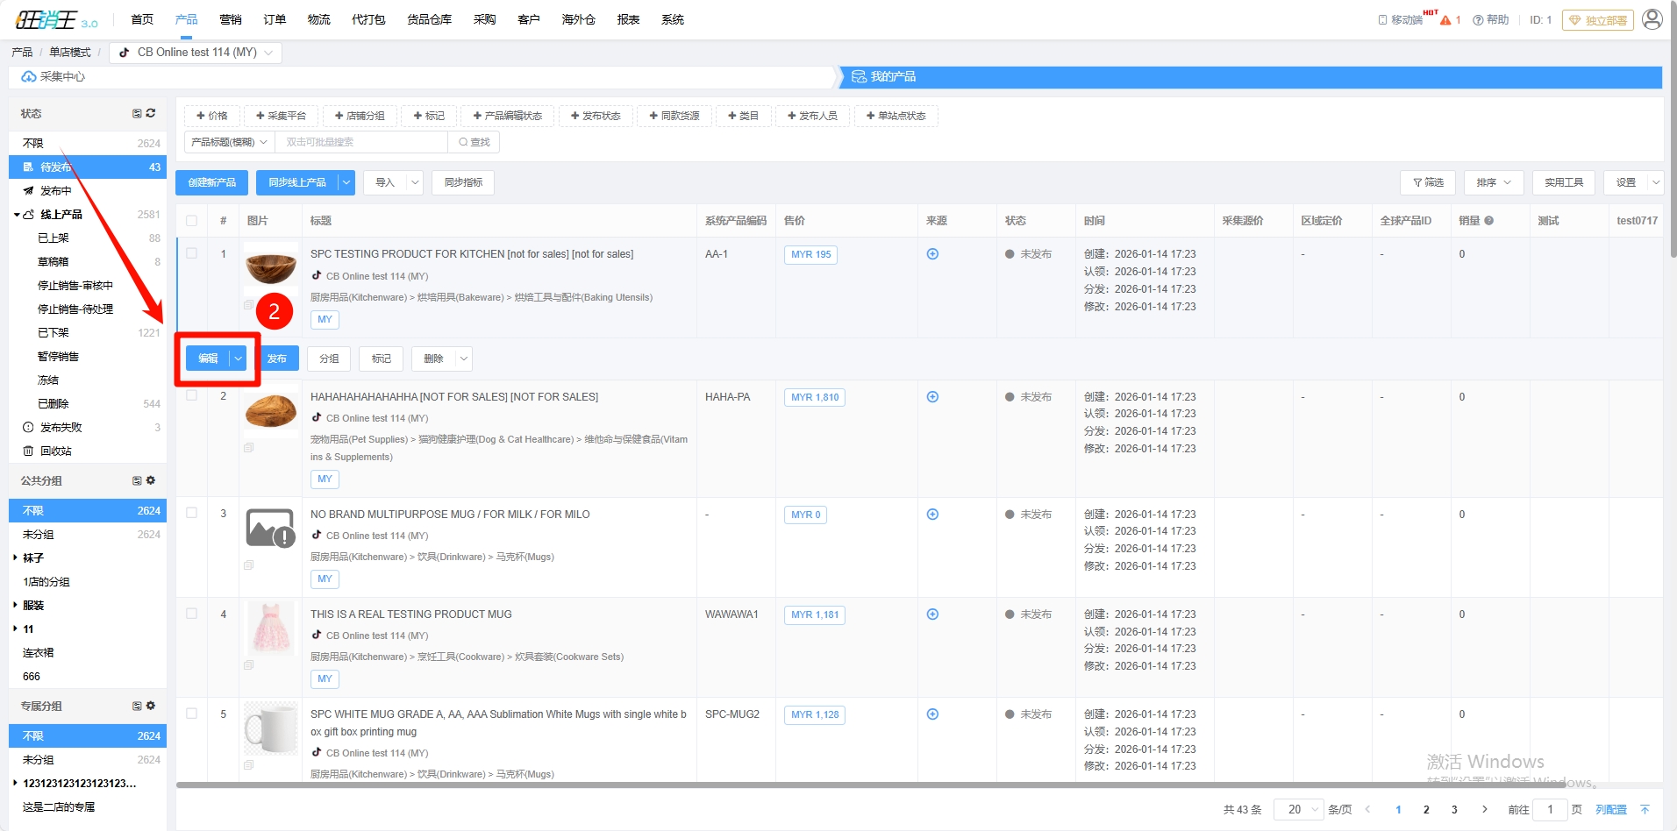The width and height of the screenshot is (1677, 831).
Task: Click the 创建新产品 button
Action: [x=211, y=182]
